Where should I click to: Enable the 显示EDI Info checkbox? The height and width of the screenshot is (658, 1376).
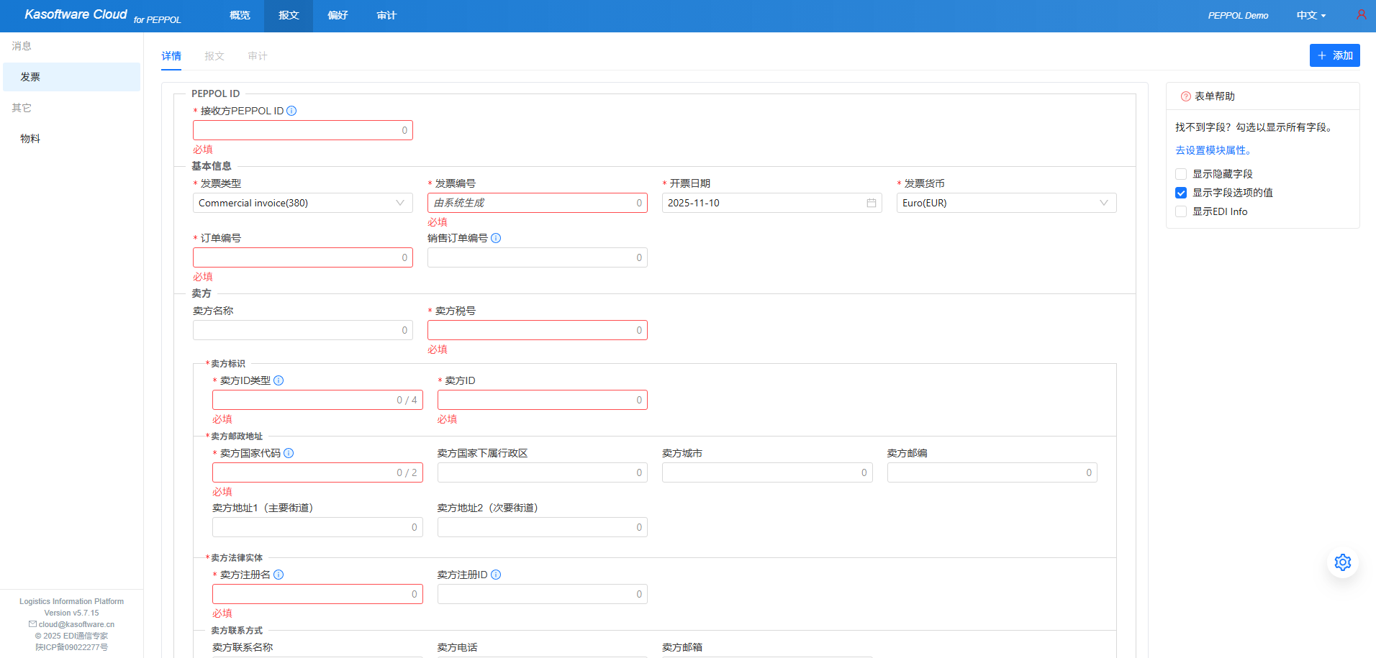(x=1181, y=211)
